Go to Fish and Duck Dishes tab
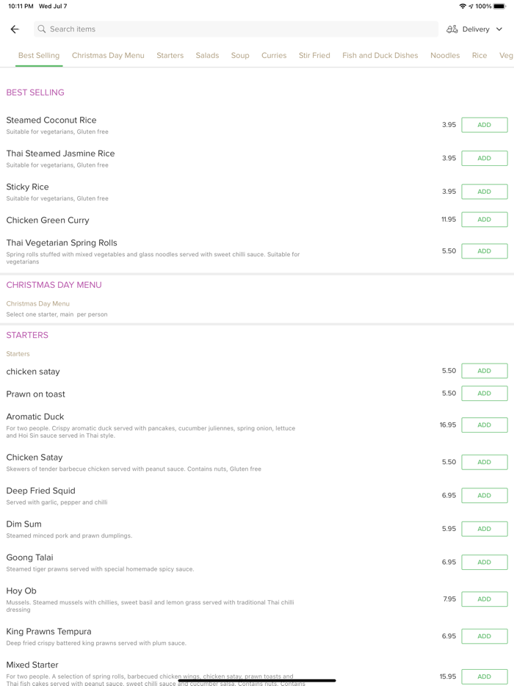 tap(380, 56)
